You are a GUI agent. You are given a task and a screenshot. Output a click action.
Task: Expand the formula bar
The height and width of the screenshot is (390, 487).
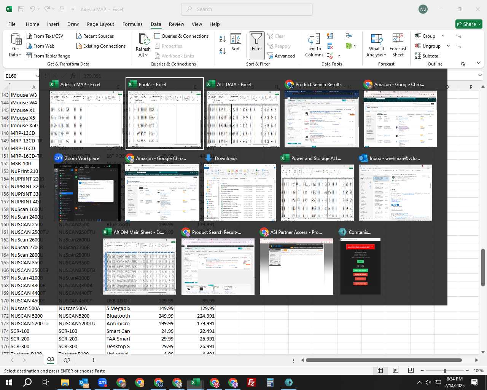click(481, 75)
